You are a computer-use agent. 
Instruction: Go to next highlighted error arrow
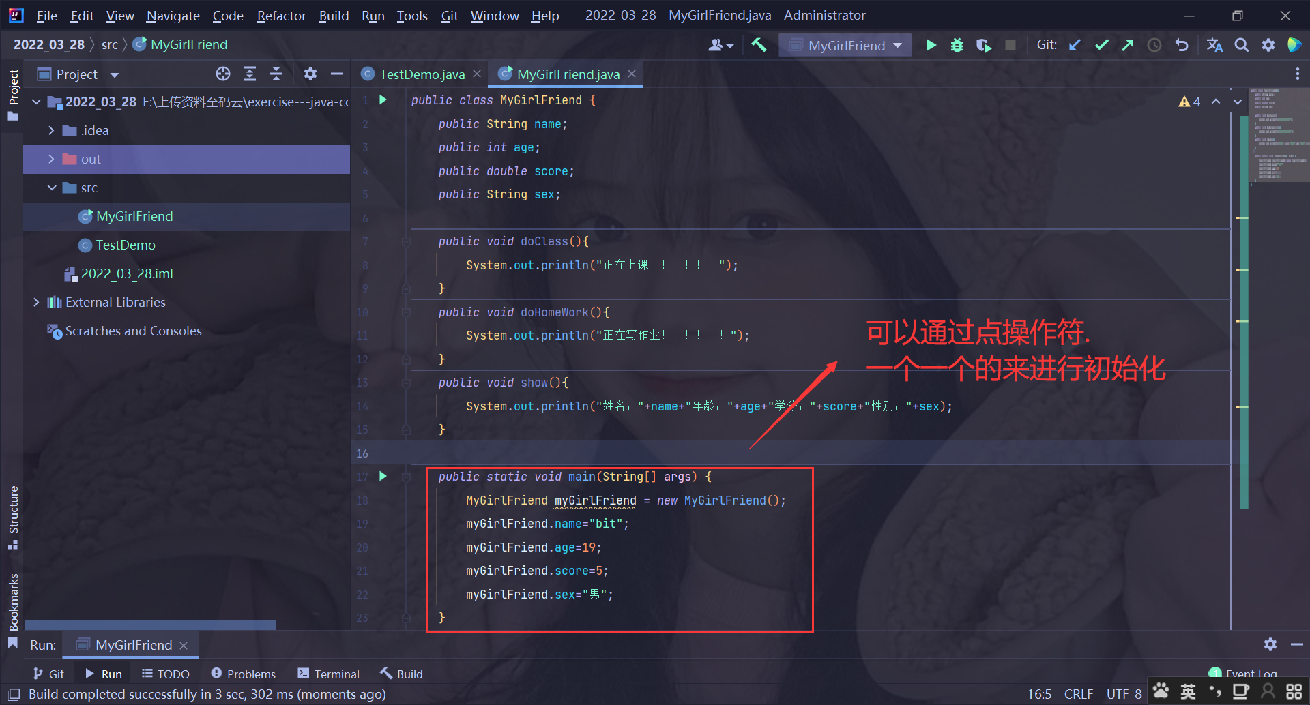tap(1237, 102)
